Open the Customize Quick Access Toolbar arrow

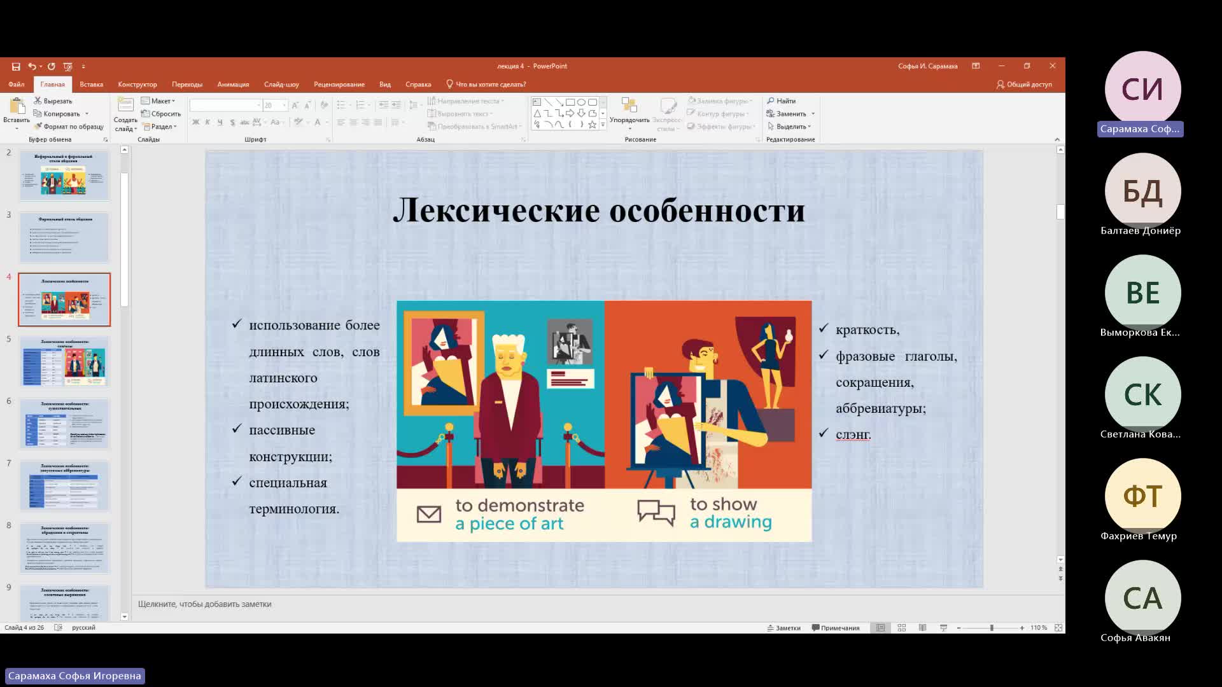[83, 66]
